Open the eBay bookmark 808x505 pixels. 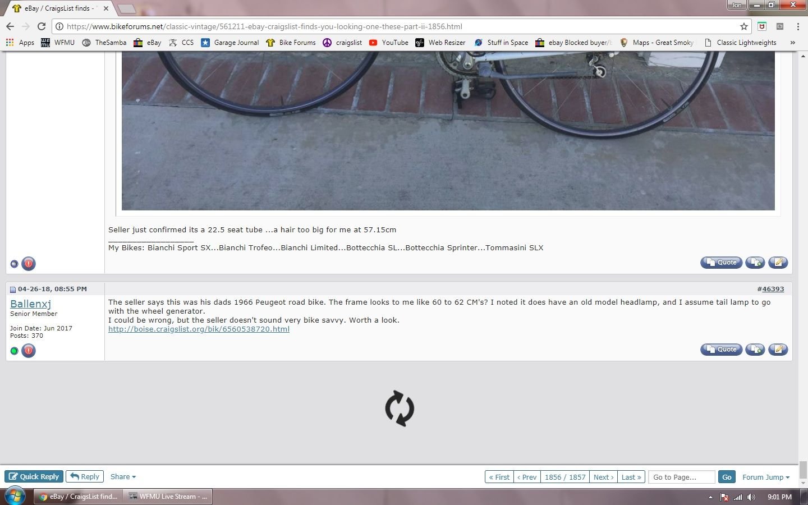[x=147, y=43]
